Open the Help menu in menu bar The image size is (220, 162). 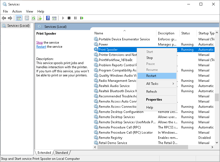41,11
